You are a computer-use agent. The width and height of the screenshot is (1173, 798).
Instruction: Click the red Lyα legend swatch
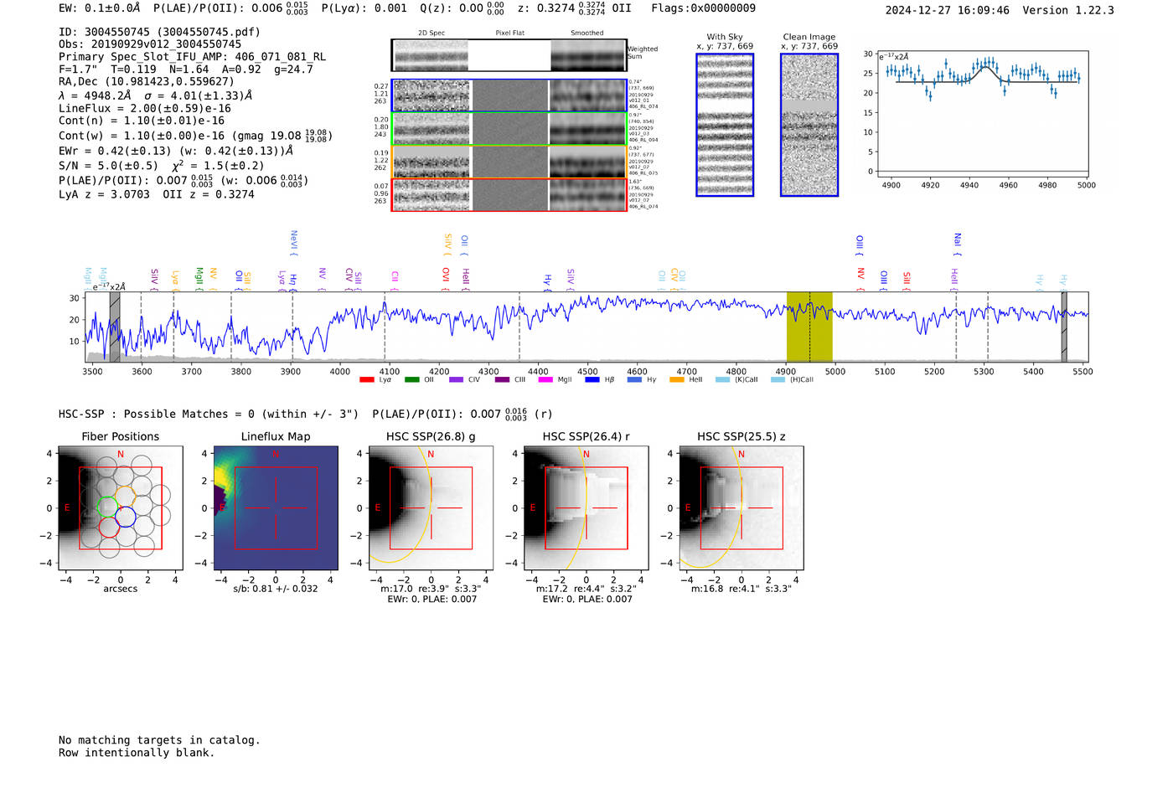(366, 379)
